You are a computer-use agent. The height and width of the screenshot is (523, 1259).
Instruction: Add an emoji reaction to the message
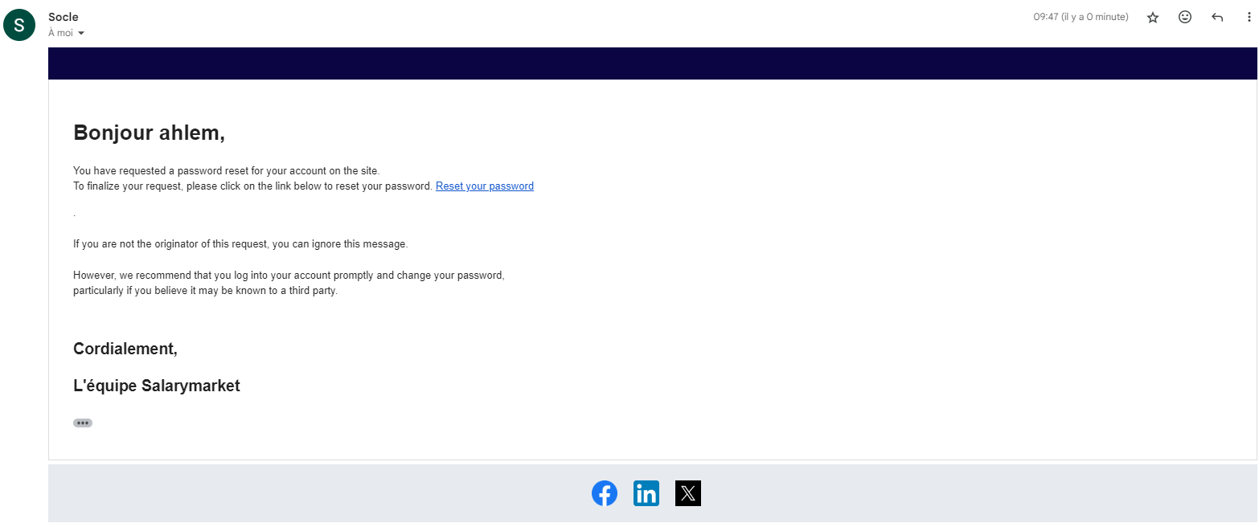coord(1184,17)
